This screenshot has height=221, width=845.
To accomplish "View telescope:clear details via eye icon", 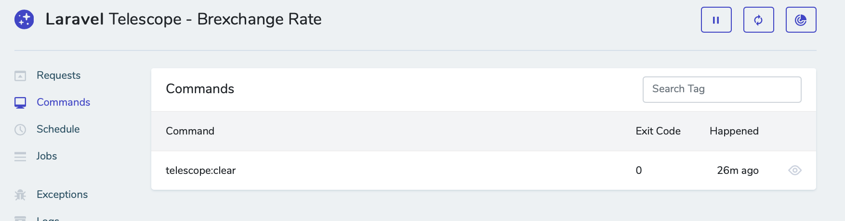I will [794, 171].
